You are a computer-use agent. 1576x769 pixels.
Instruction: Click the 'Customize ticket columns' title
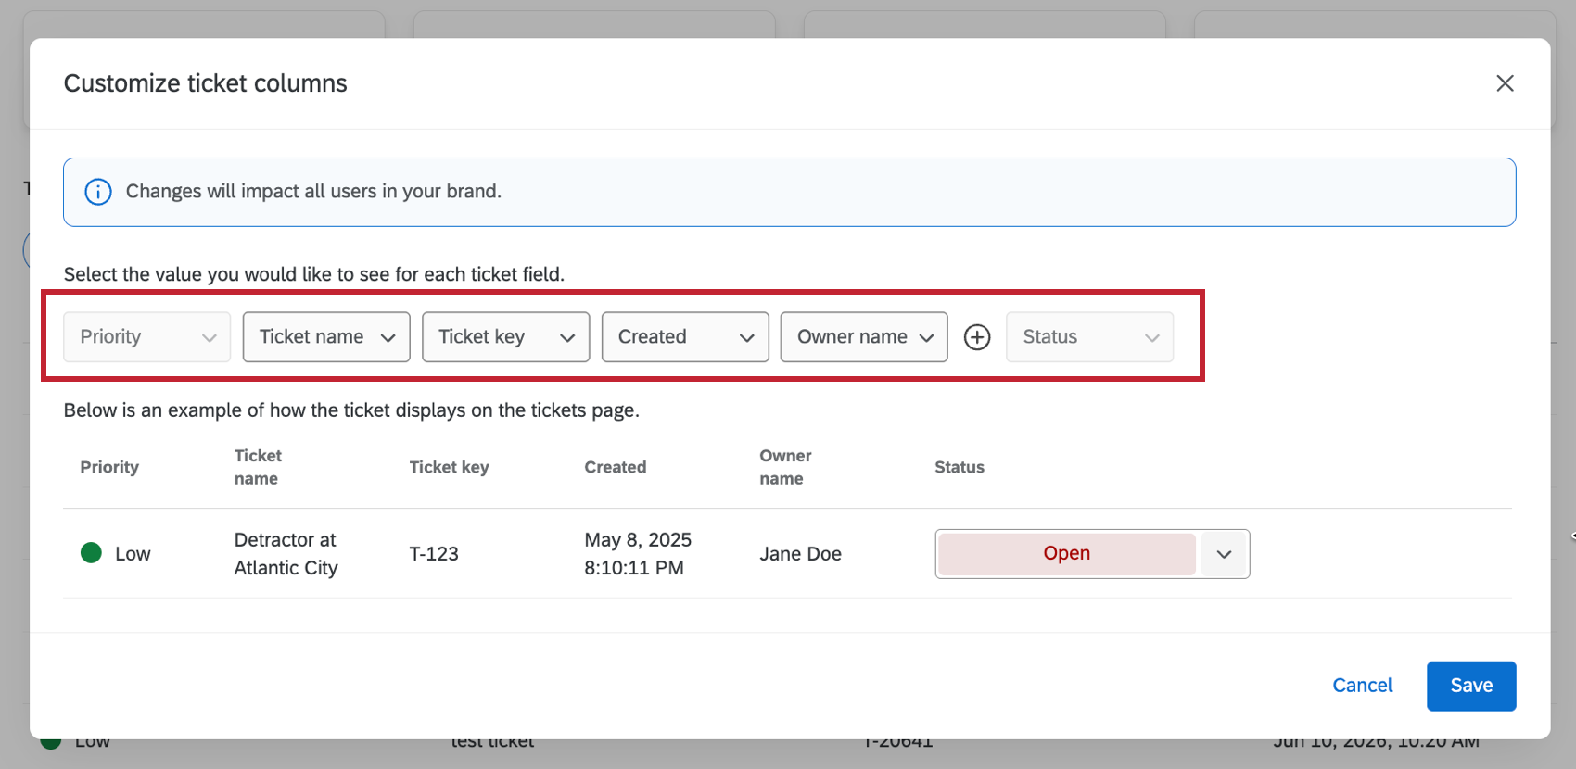click(205, 83)
